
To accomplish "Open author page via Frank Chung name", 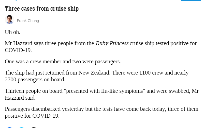I will [x=28, y=21].
